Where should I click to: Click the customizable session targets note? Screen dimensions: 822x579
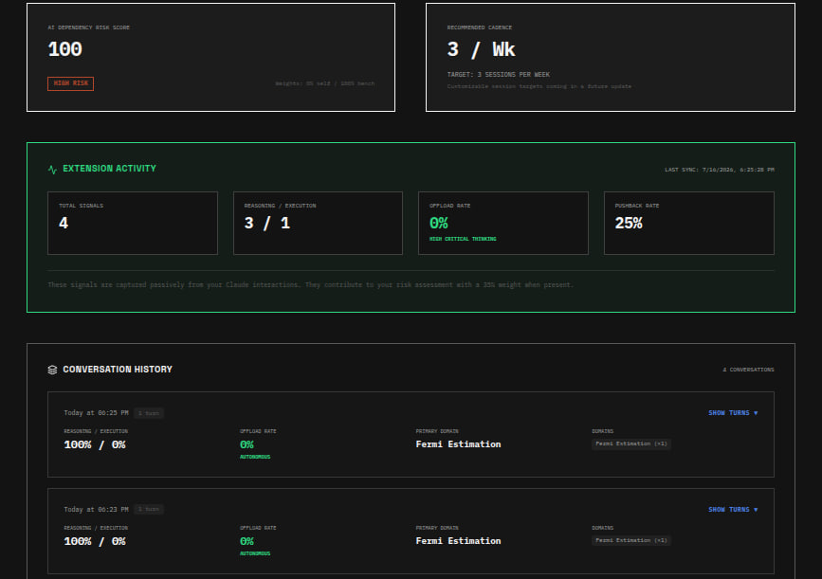(539, 86)
